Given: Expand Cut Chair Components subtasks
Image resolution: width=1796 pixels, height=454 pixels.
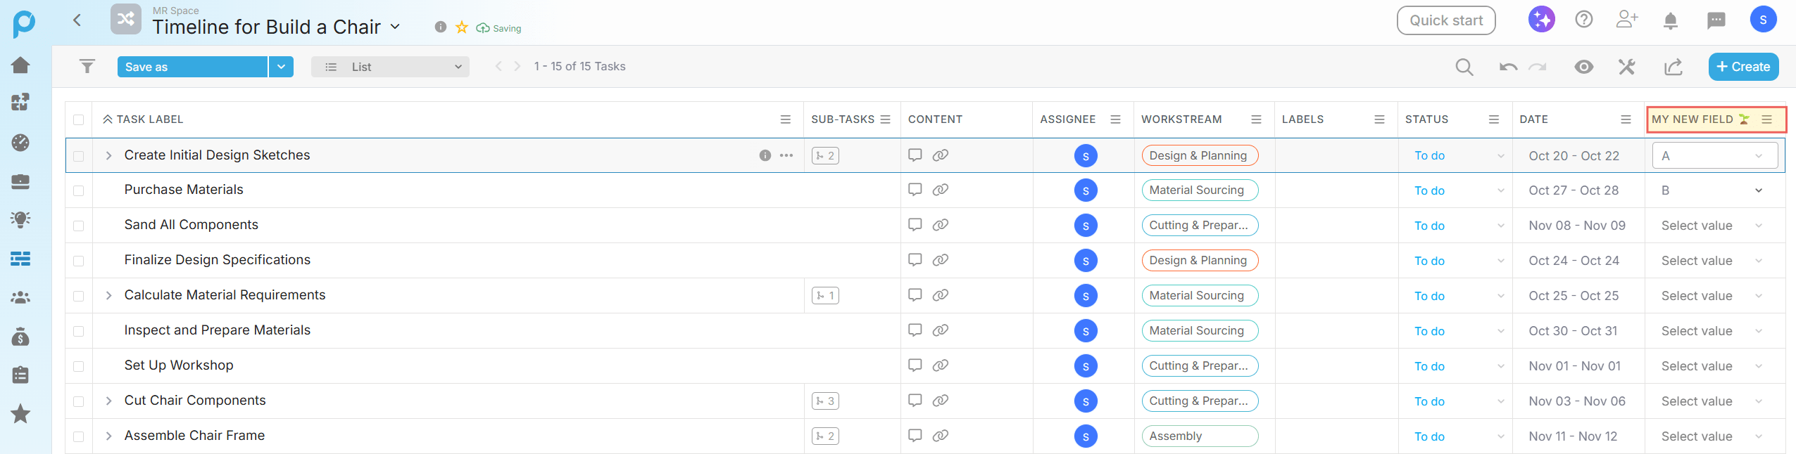Looking at the screenshot, I should (x=108, y=401).
